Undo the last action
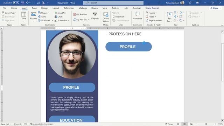Image resolution: width=224 pixels, height=126 pixels. [27, 3]
